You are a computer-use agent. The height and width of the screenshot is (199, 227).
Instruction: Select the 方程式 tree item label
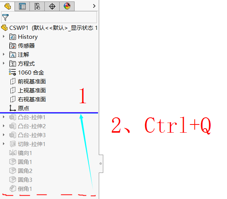click(x=26, y=64)
